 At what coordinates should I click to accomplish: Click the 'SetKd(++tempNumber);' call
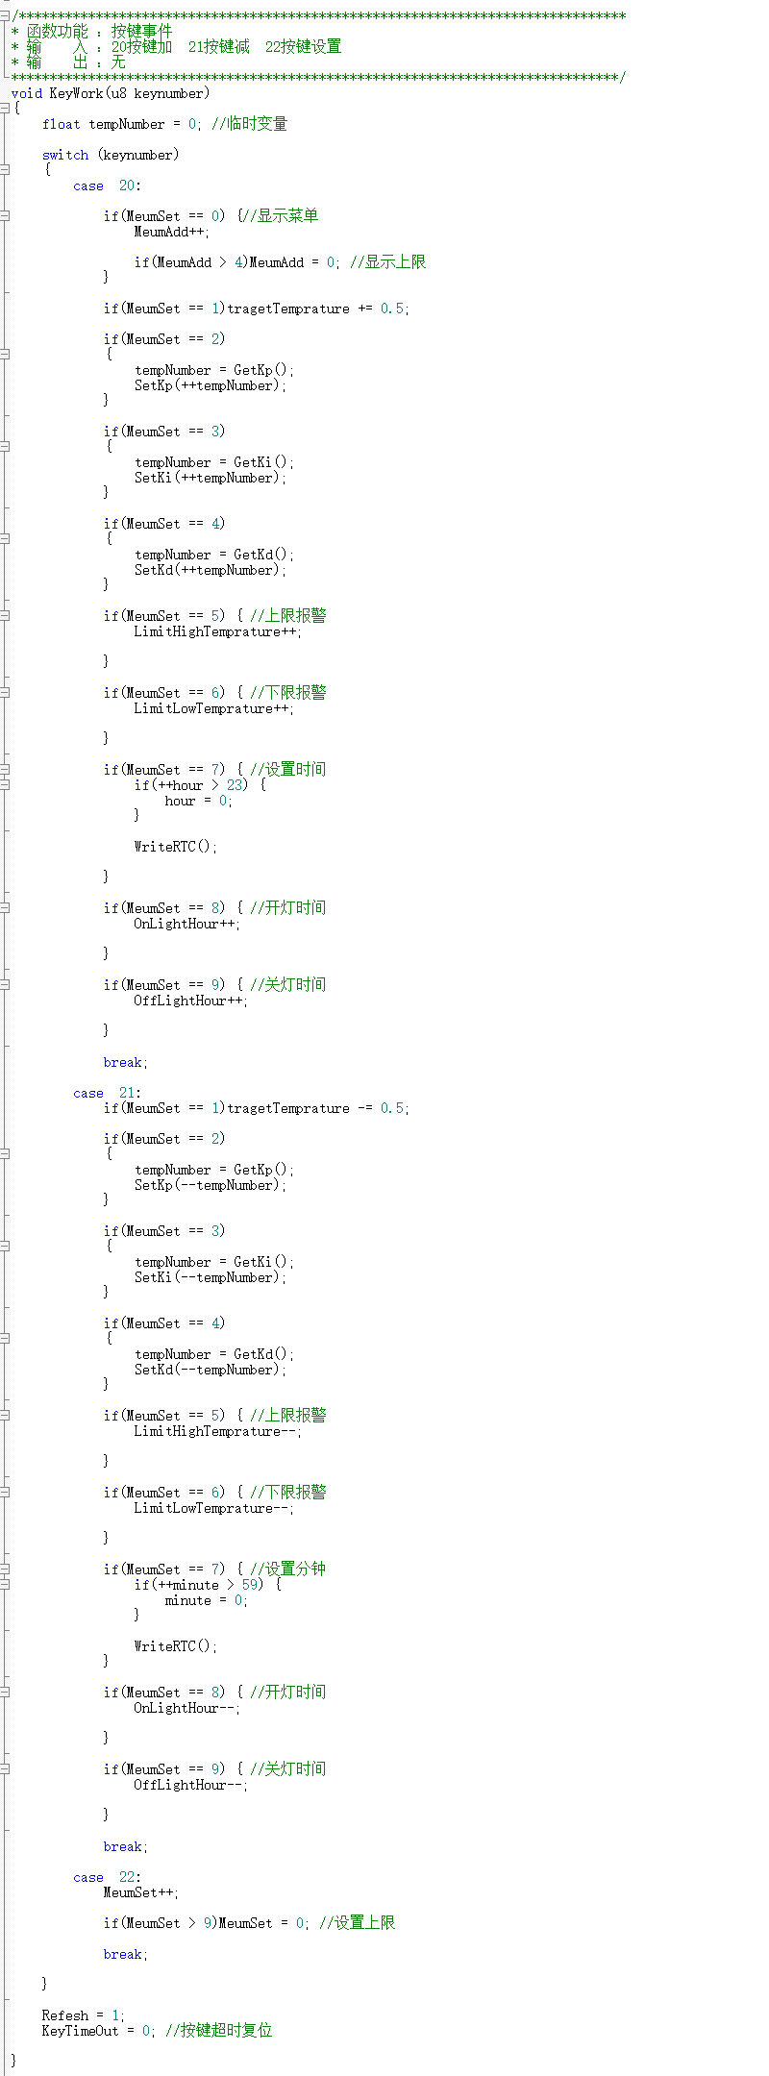coord(211,570)
